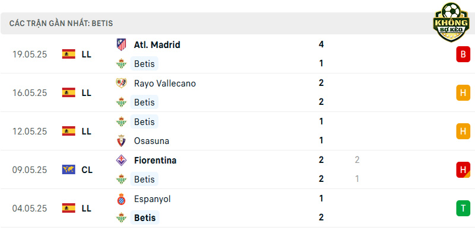Click the Spain flag on the 19.05.25 row
The image size is (475, 237).
[x=68, y=54]
